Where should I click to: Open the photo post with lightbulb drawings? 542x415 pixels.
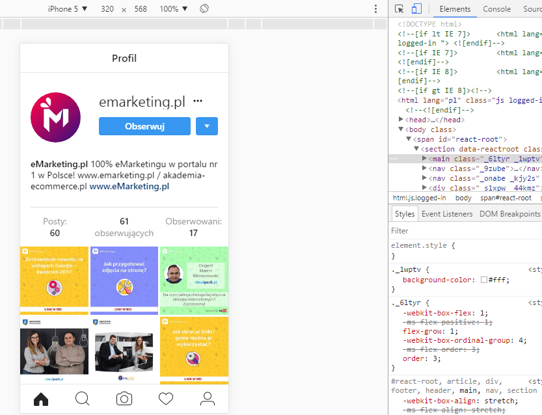54,351
